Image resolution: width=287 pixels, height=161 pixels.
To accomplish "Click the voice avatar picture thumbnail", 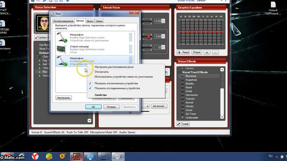I will 43,23.
